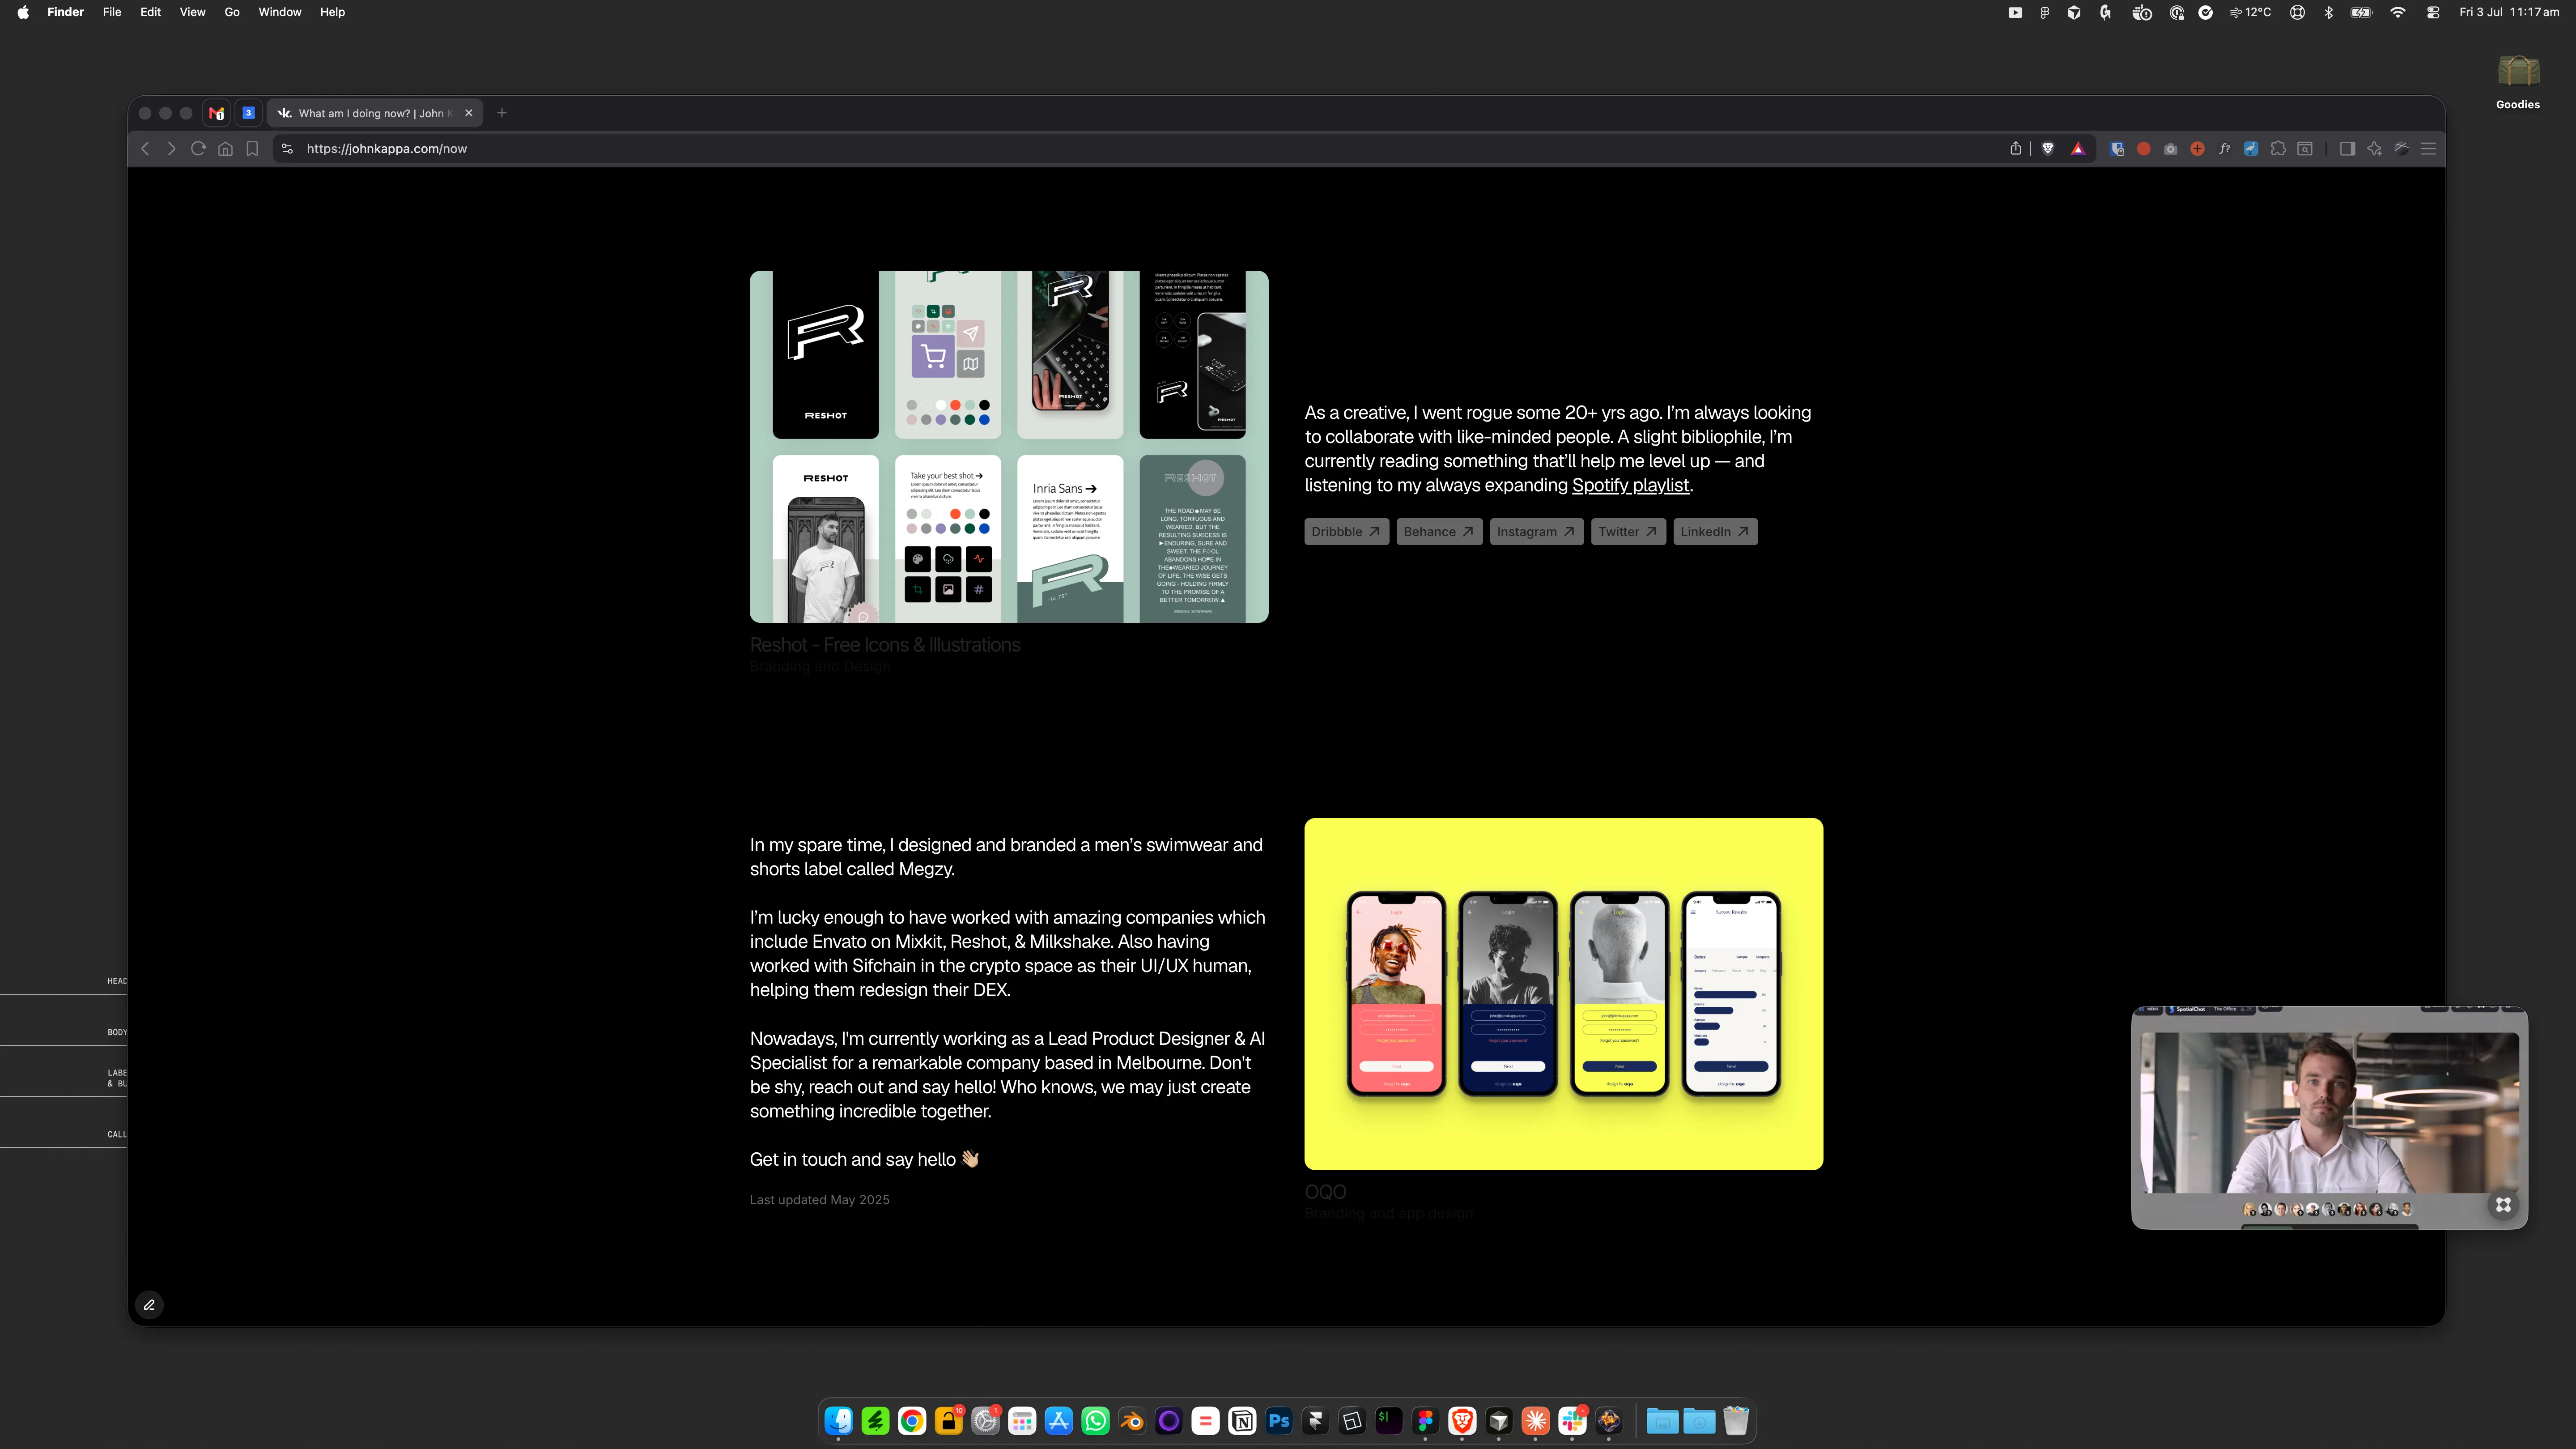The image size is (2576, 1449).
Task: Switch to the pinned Gmail tab
Action: click(216, 113)
